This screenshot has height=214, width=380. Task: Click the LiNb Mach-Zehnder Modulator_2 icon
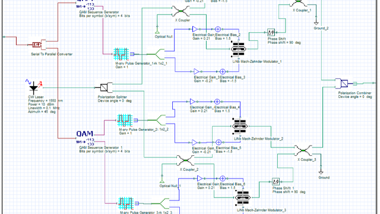click(x=240, y=126)
